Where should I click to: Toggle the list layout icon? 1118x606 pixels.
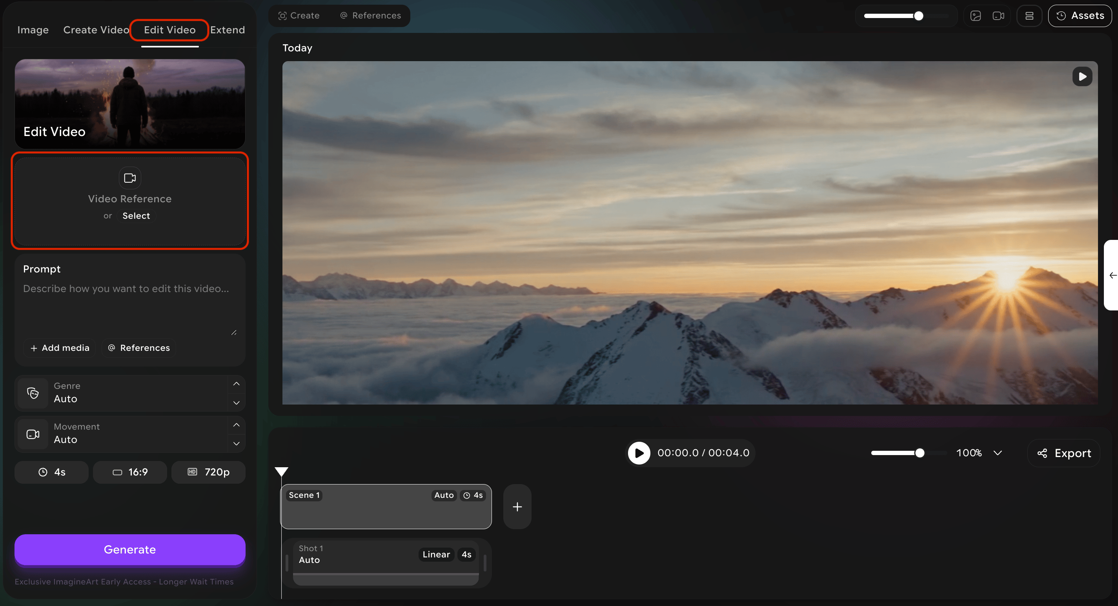pos(1029,16)
